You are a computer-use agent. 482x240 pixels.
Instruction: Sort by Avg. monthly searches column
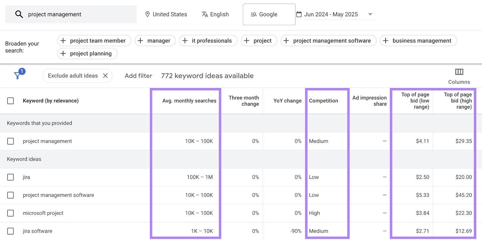189,101
